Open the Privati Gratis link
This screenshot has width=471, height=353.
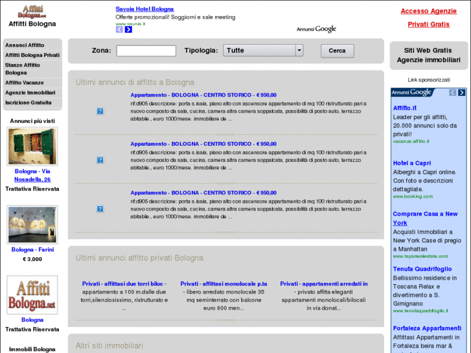pos(429,25)
